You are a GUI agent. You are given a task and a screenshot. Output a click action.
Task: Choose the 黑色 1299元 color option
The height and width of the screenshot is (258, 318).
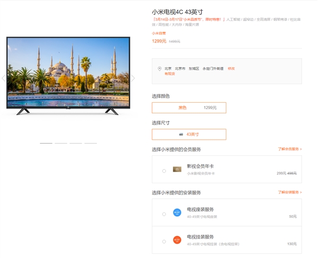tap(189, 108)
